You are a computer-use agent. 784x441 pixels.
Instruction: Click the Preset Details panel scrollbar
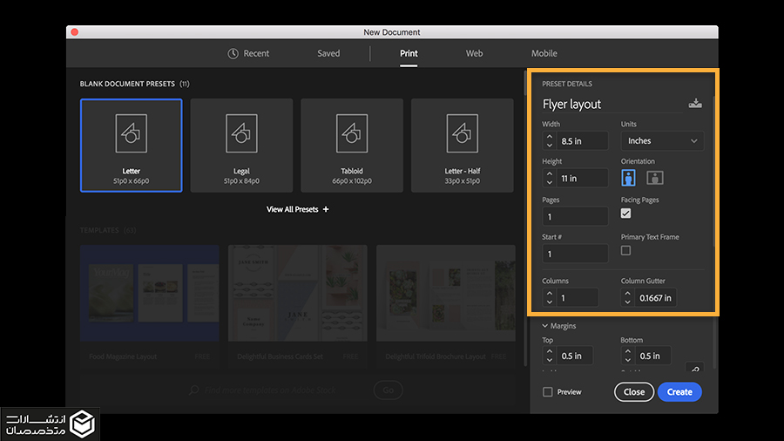(x=713, y=170)
